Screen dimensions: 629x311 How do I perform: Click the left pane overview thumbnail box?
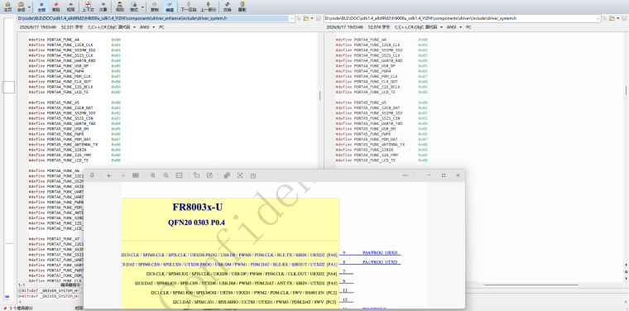(x=8, y=87)
